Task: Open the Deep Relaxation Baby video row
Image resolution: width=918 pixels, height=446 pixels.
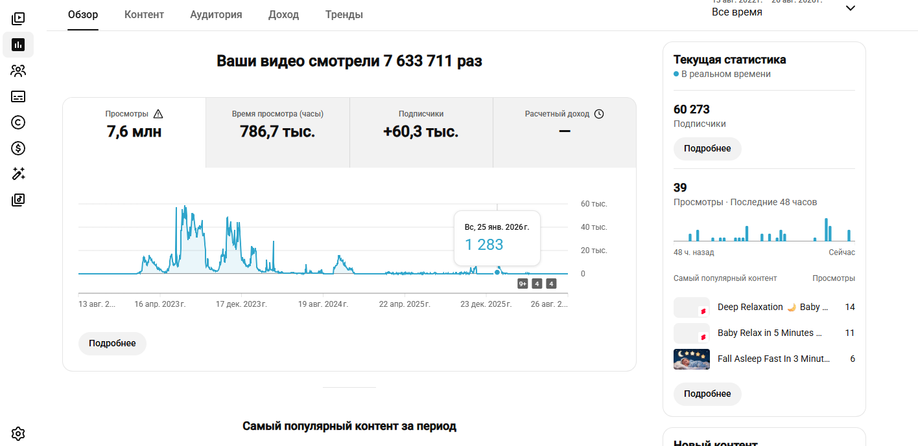Action: (764, 307)
